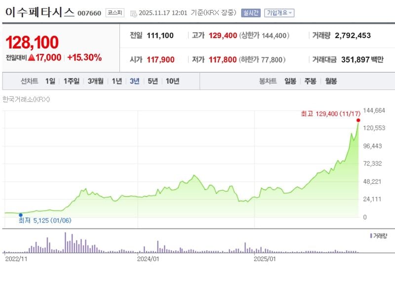
Task: Click the red up-triangle price change icon
Action: (x=31, y=57)
